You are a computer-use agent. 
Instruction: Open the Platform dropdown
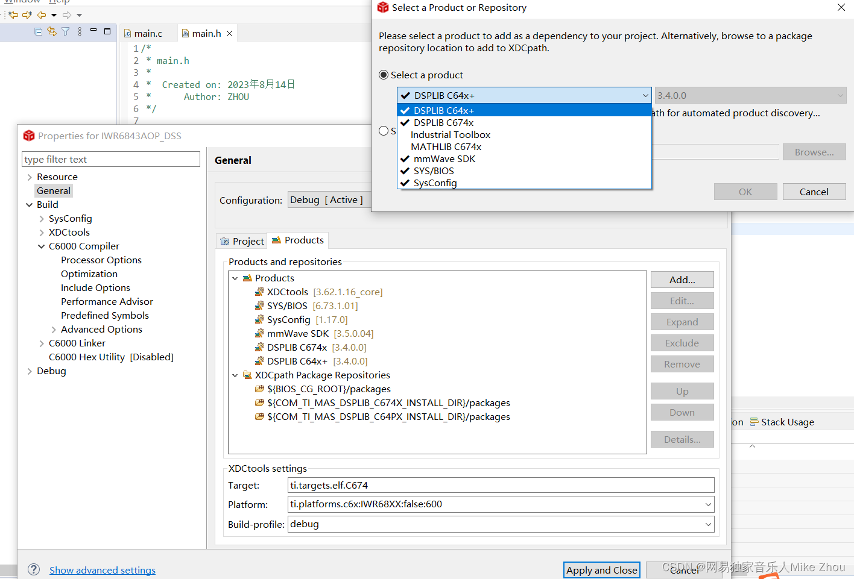pos(708,504)
